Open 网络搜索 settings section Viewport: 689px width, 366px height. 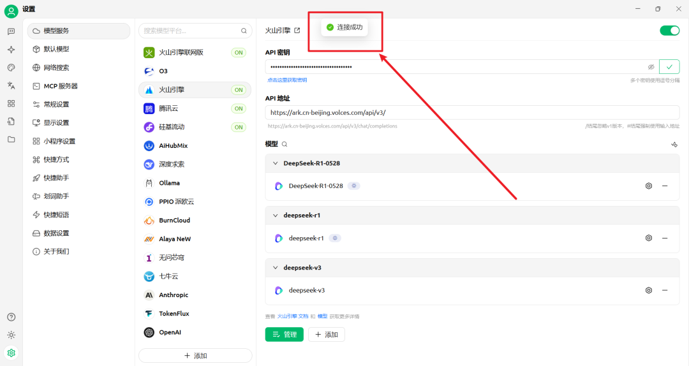pyautogui.click(x=78, y=68)
